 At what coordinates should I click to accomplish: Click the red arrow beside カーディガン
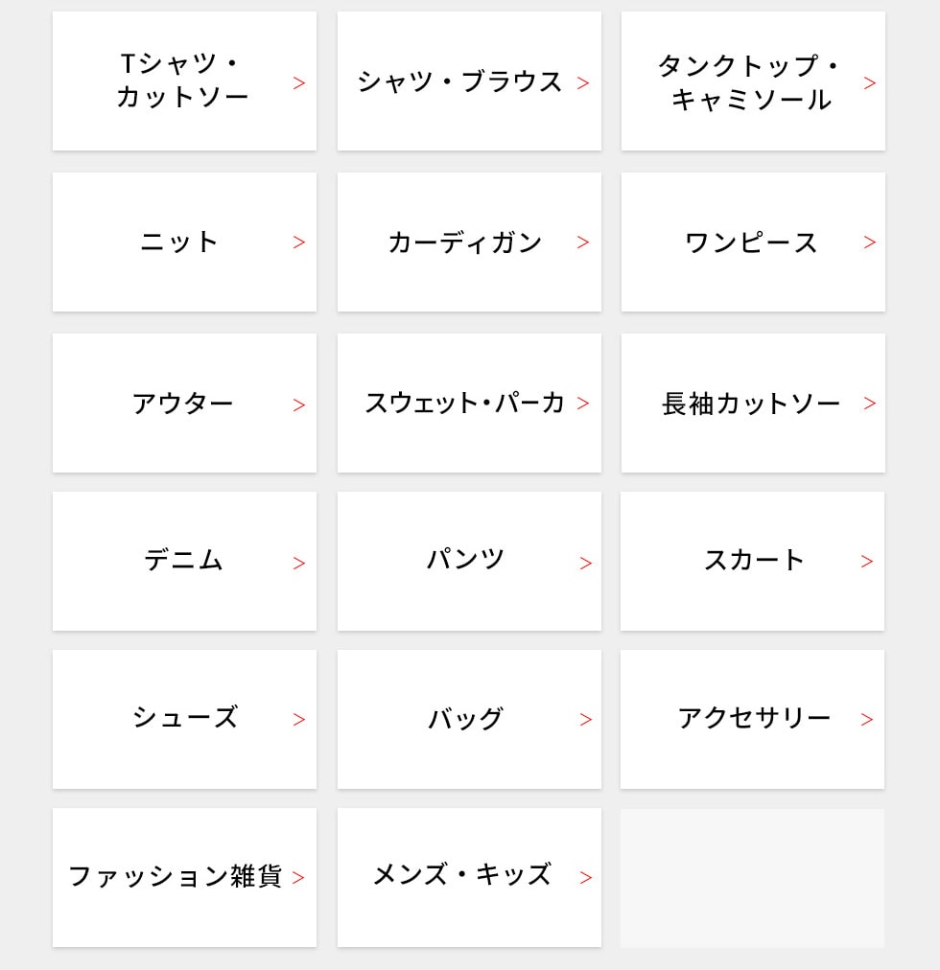click(583, 242)
